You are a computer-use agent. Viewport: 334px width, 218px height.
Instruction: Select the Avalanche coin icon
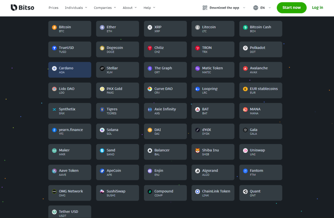(x=245, y=68)
